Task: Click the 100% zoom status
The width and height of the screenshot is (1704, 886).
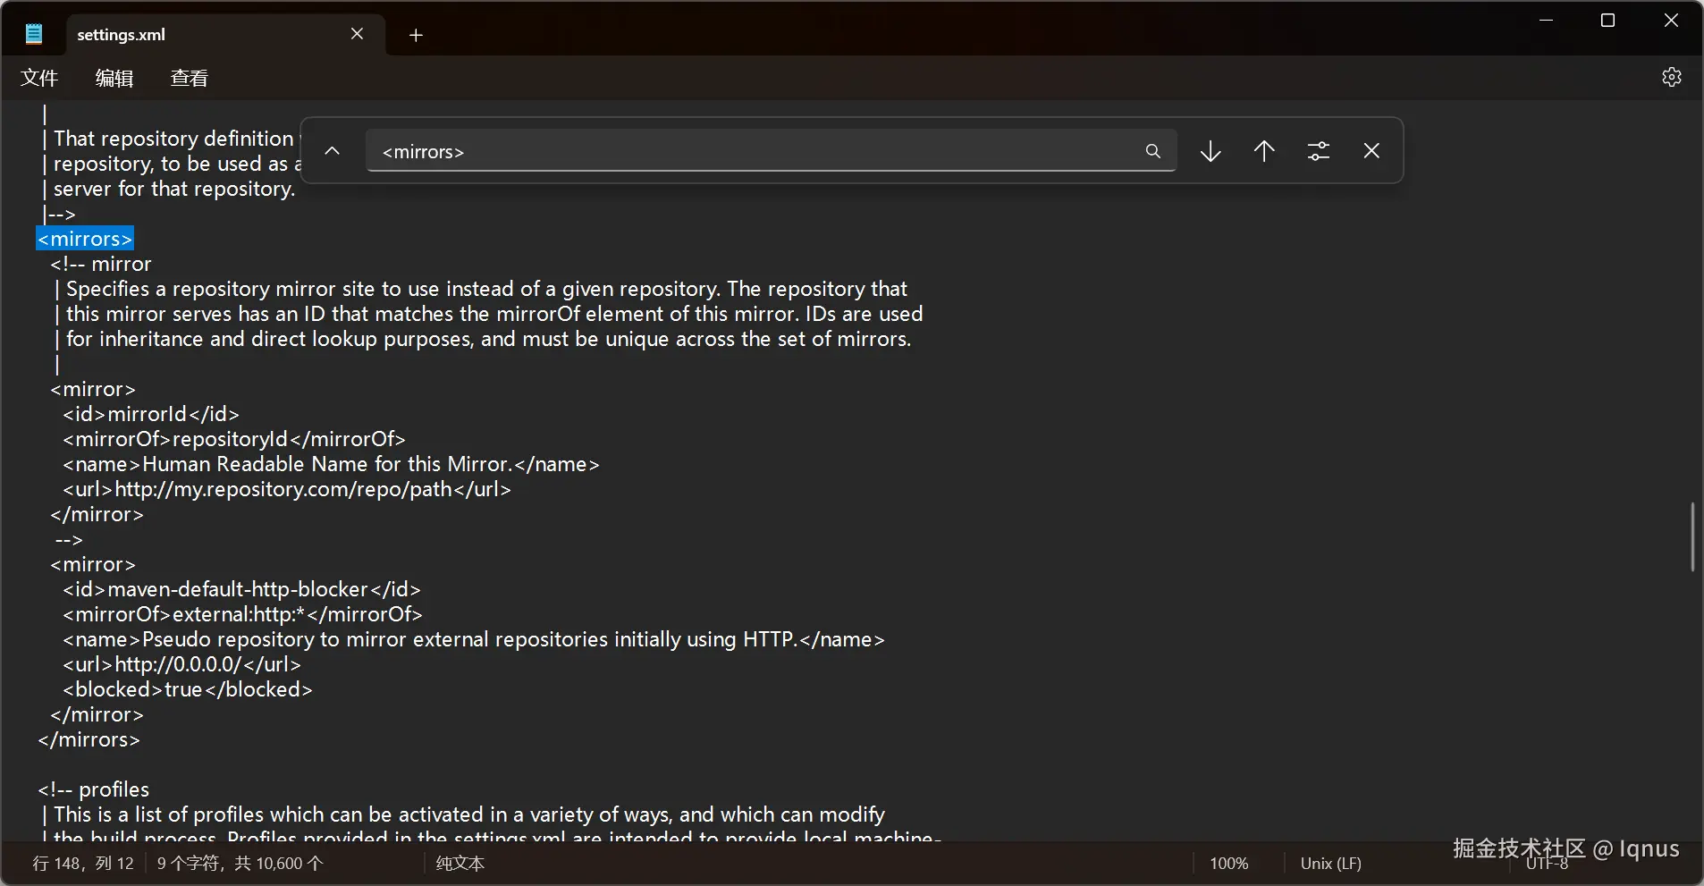Action: (x=1229, y=864)
